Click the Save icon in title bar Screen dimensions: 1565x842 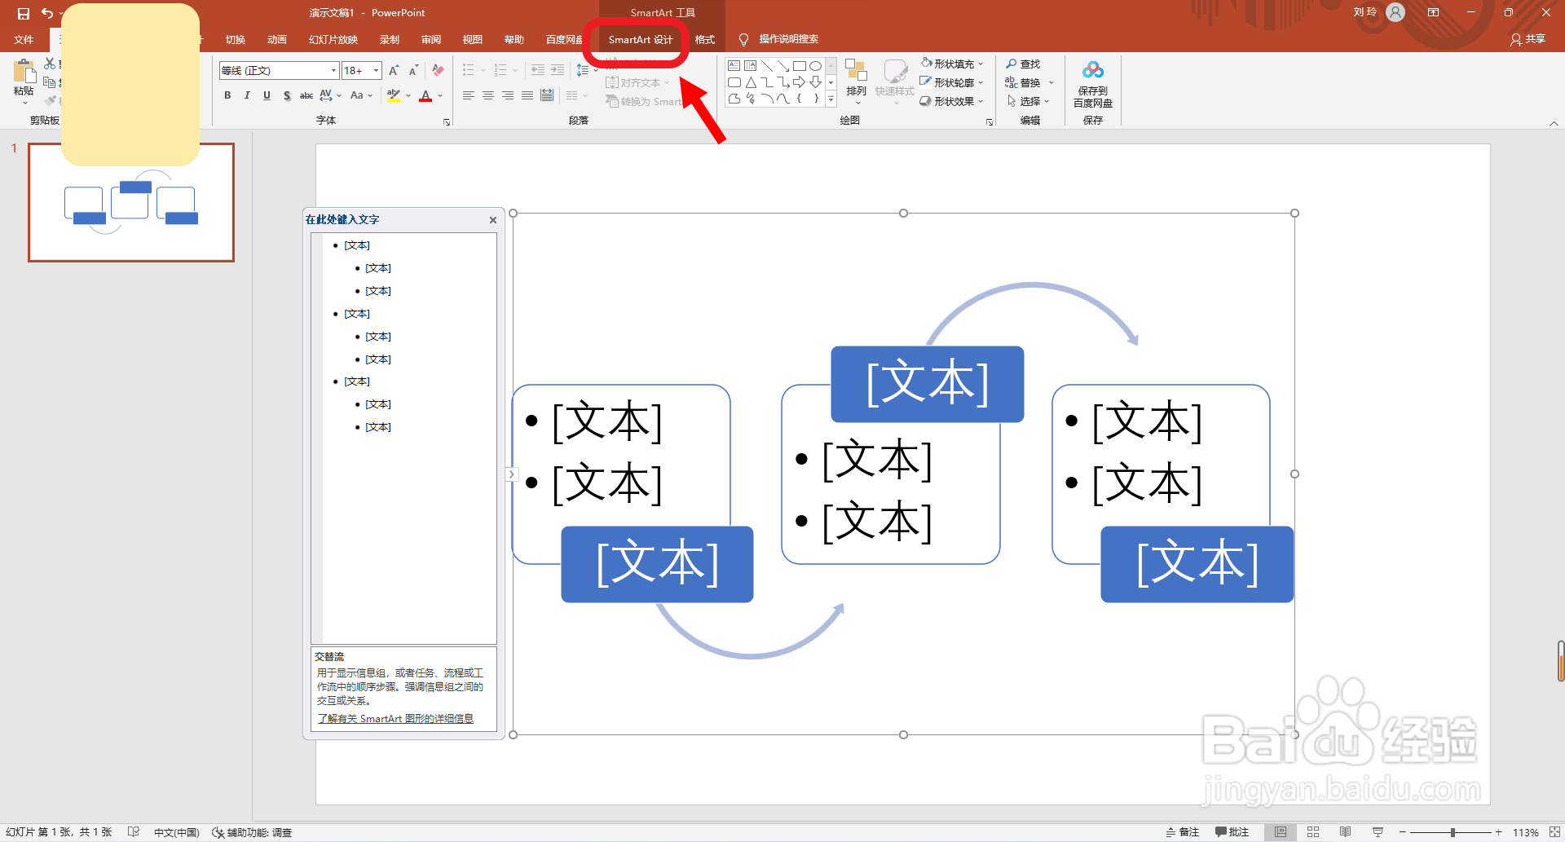pyautogui.click(x=24, y=13)
